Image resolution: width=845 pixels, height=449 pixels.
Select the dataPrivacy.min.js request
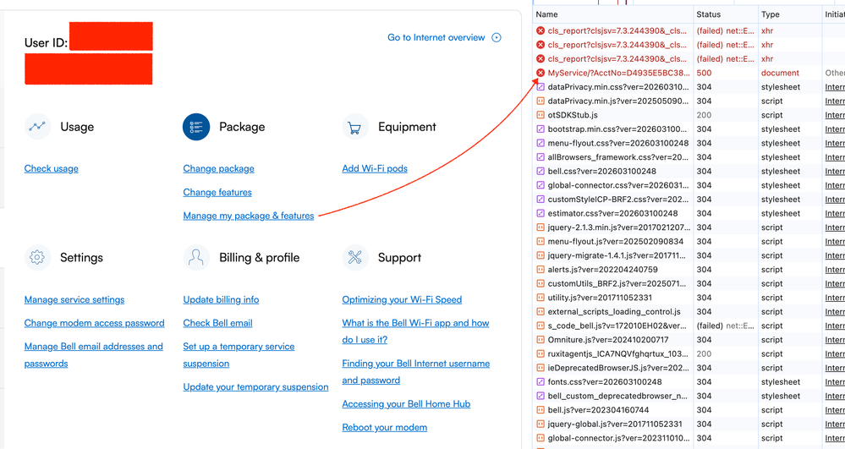(689, 101)
